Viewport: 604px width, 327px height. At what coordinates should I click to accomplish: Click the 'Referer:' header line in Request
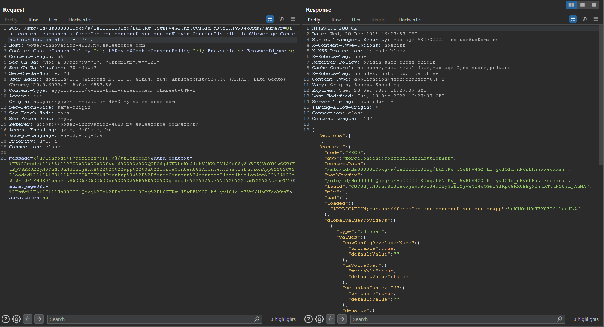(103, 124)
